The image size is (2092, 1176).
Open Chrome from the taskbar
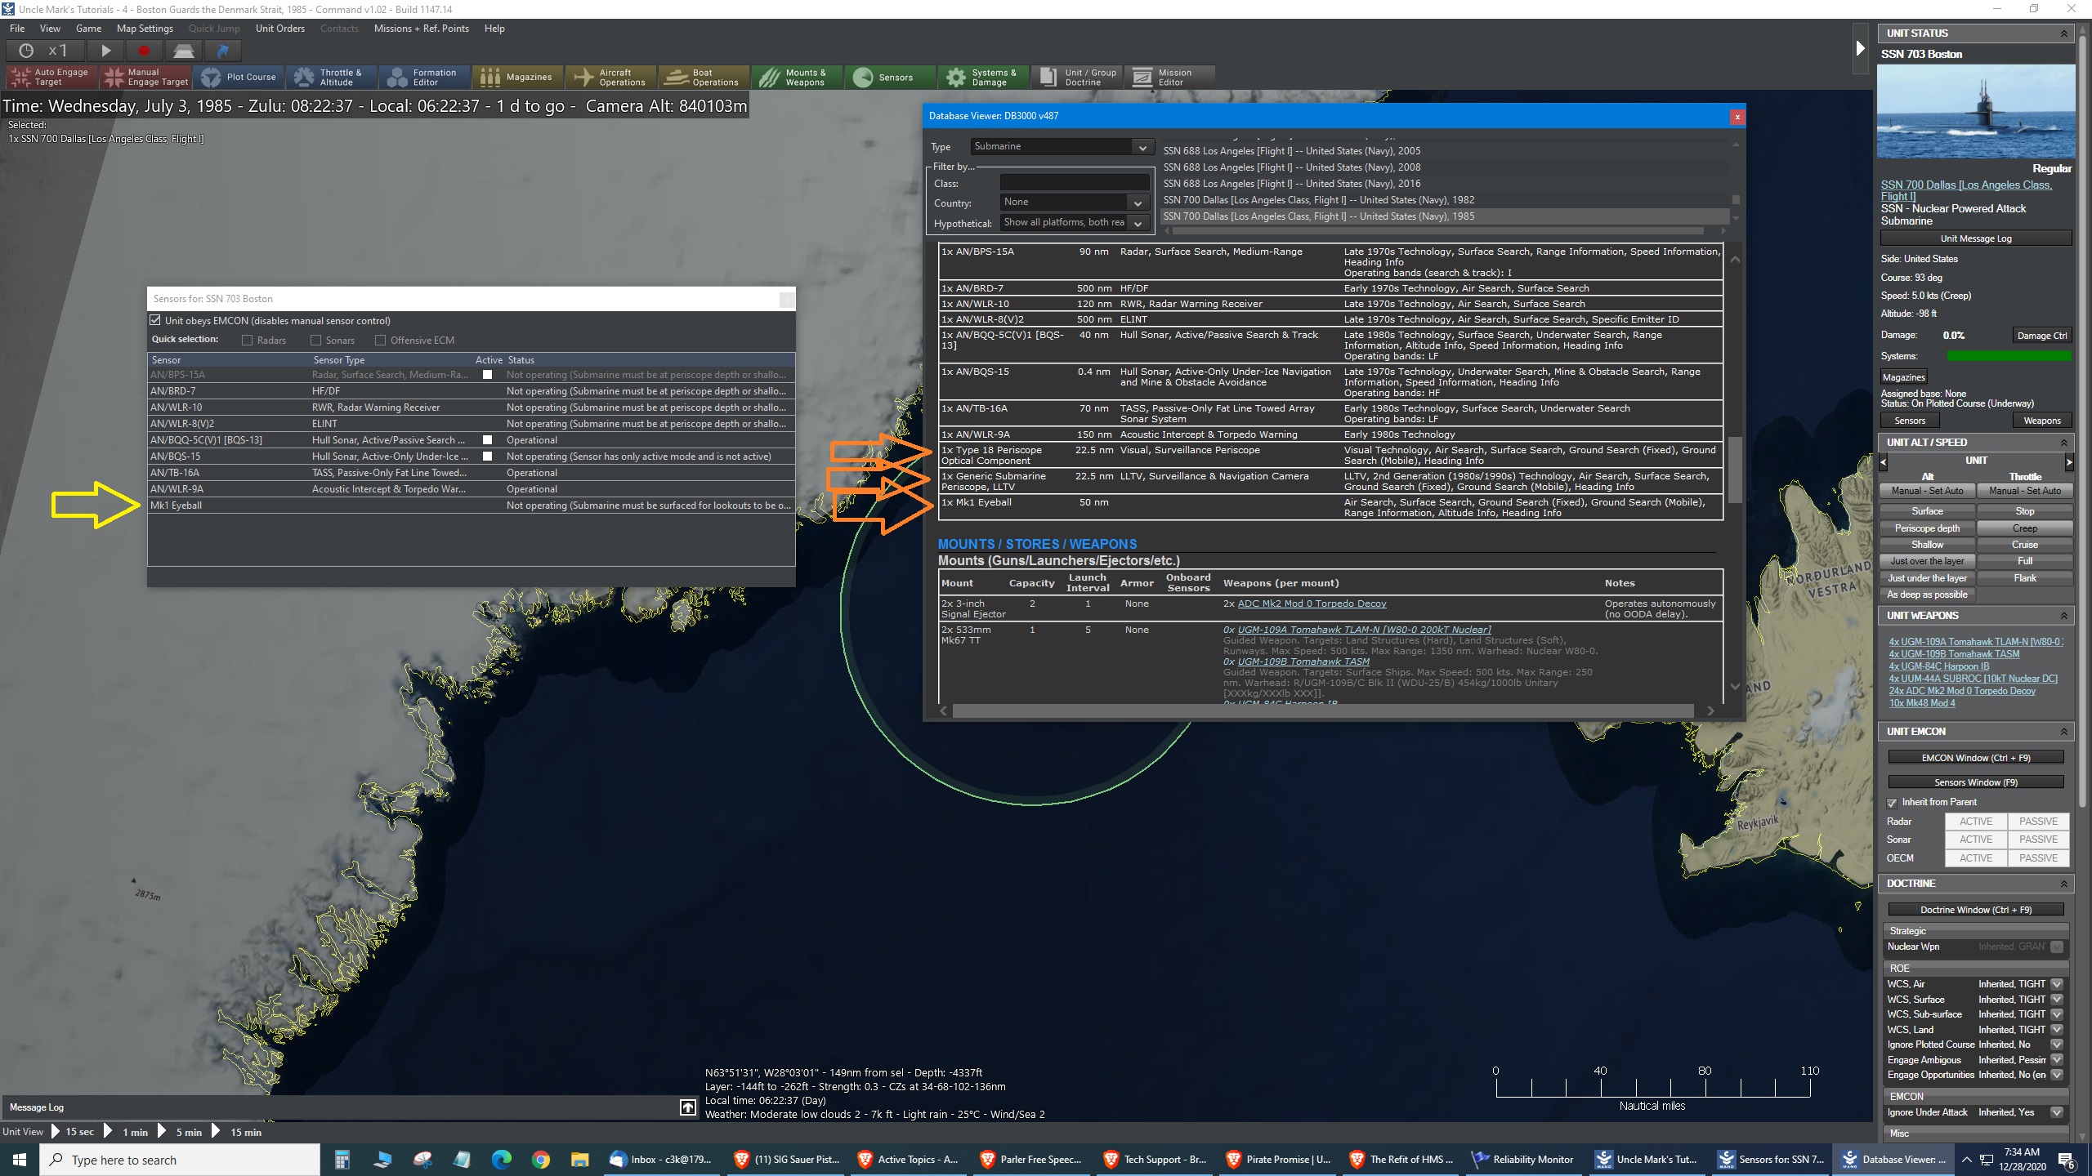pos(540,1159)
